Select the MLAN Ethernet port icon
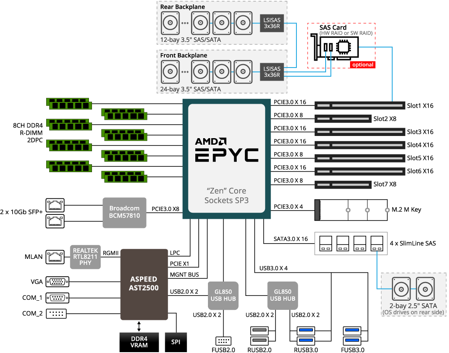 [55, 257]
